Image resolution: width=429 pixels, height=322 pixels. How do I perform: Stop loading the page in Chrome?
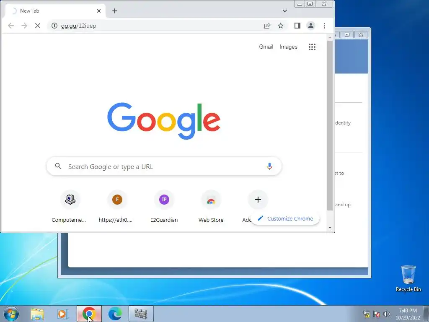[38, 26]
